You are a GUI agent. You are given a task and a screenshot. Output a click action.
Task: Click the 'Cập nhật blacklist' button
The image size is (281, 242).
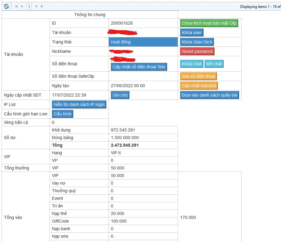click(x=199, y=86)
